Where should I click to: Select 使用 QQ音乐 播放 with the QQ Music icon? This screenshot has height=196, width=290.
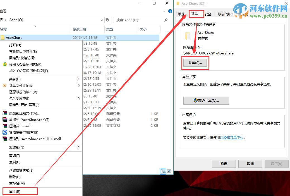[5, 64]
